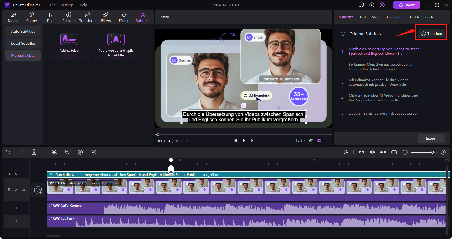Redo the last undone action
The width and height of the screenshot is (452, 239).
click(x=21, y=152)
